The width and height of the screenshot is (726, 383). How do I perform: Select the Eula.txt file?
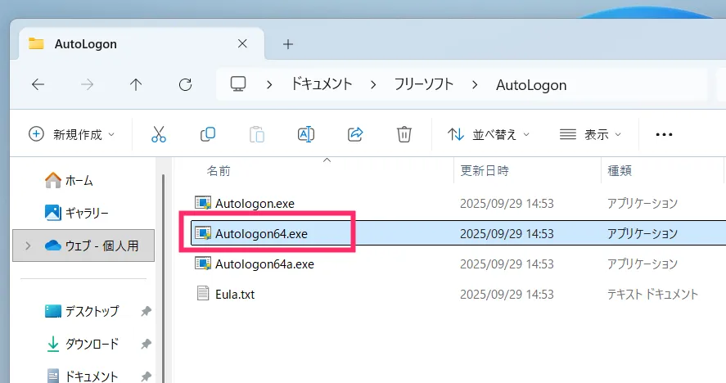(235, 294)
